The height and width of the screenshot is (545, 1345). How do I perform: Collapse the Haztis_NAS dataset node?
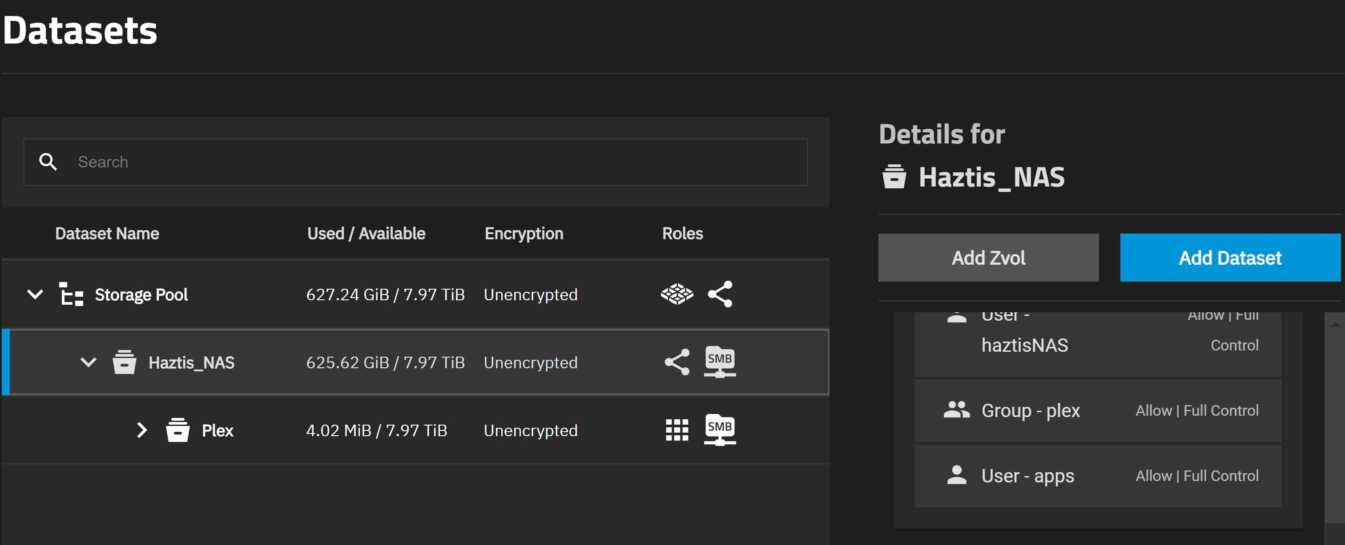(x=88, y=362)
